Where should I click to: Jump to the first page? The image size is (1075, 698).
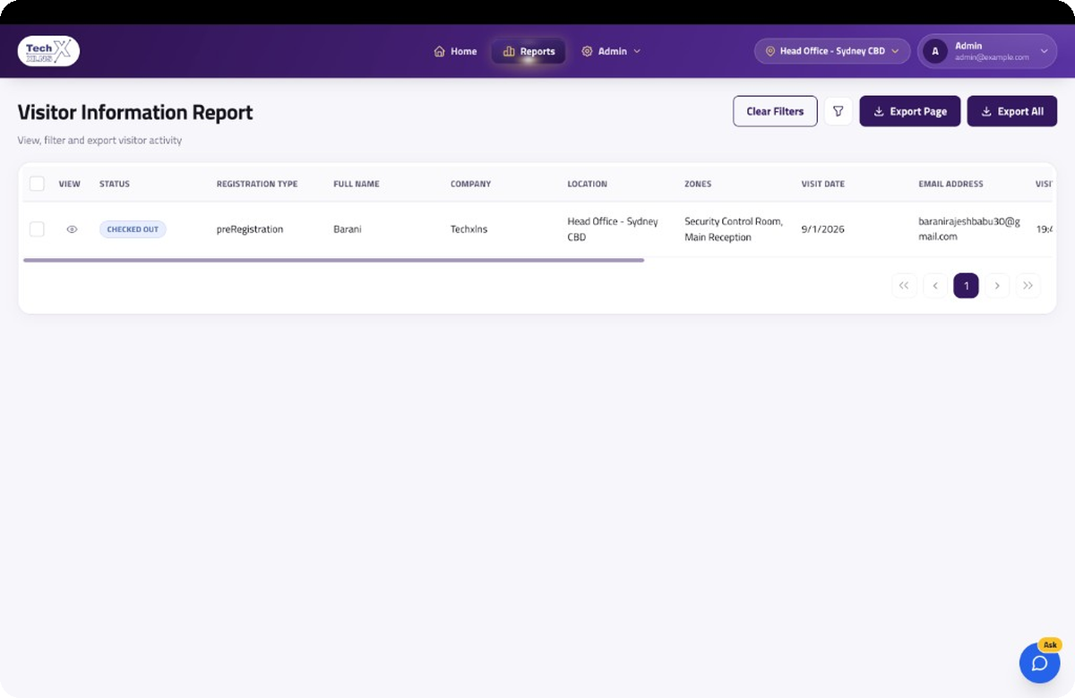point(904,286)
